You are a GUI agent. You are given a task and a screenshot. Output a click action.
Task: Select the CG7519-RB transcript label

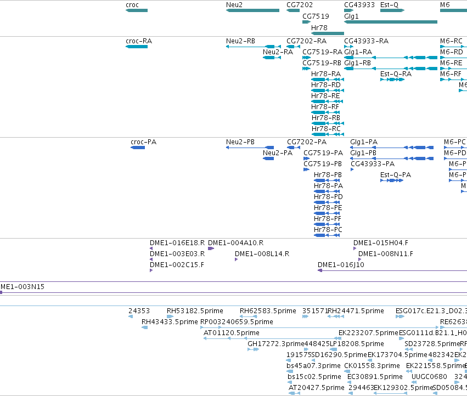(322, 63)
